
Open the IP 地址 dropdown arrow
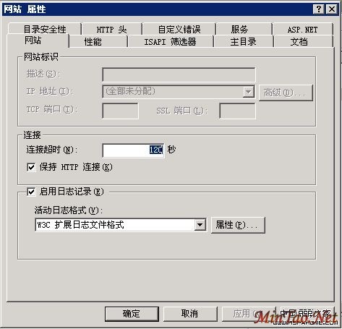tap(248, 92)
